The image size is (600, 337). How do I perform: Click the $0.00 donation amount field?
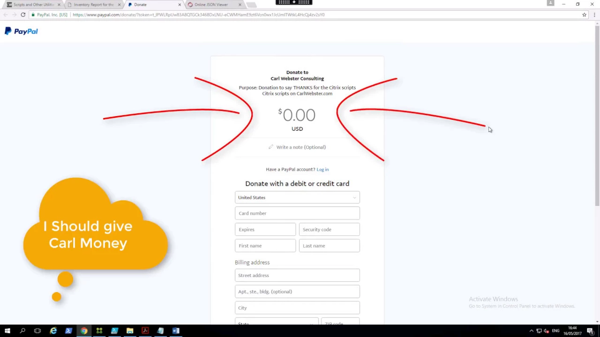[x=297, y=115]
